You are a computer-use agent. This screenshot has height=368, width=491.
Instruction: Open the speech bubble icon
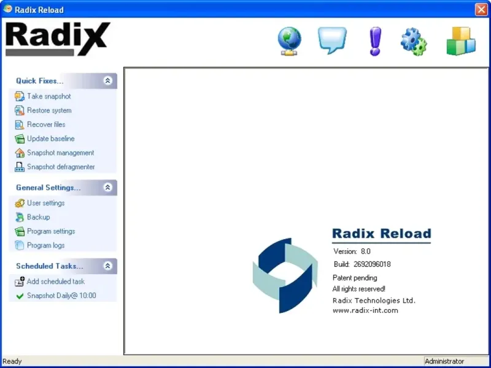tap(332, 40)
